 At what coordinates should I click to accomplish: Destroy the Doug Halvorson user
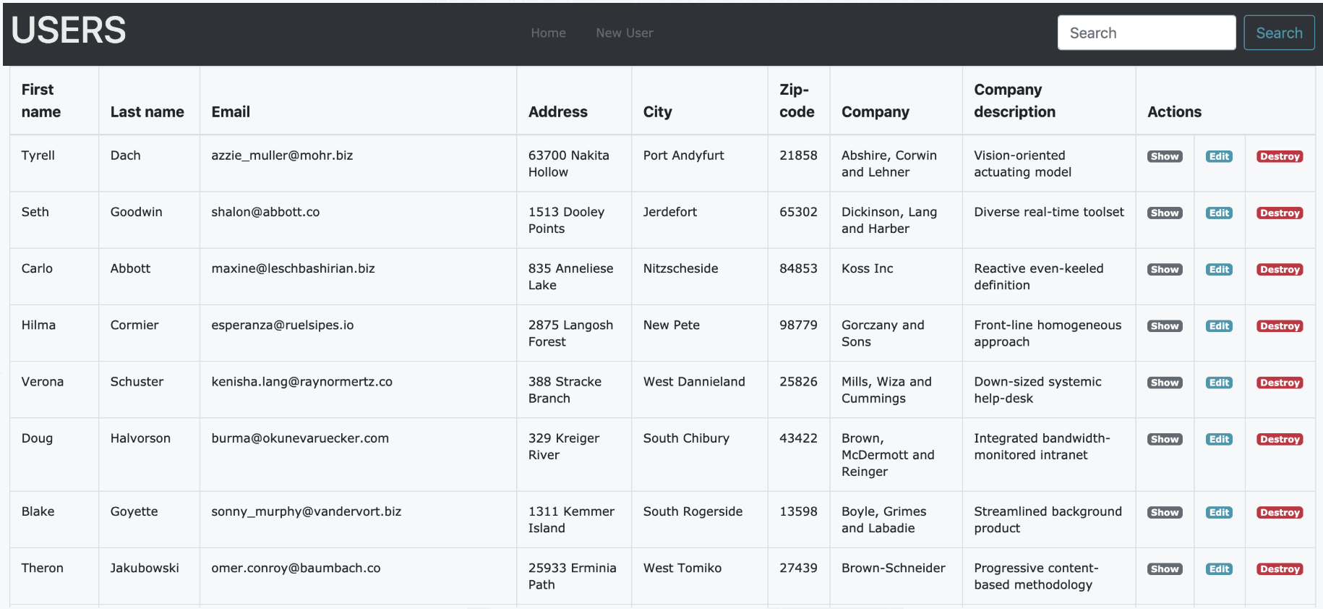click(x=1279, y=439)
